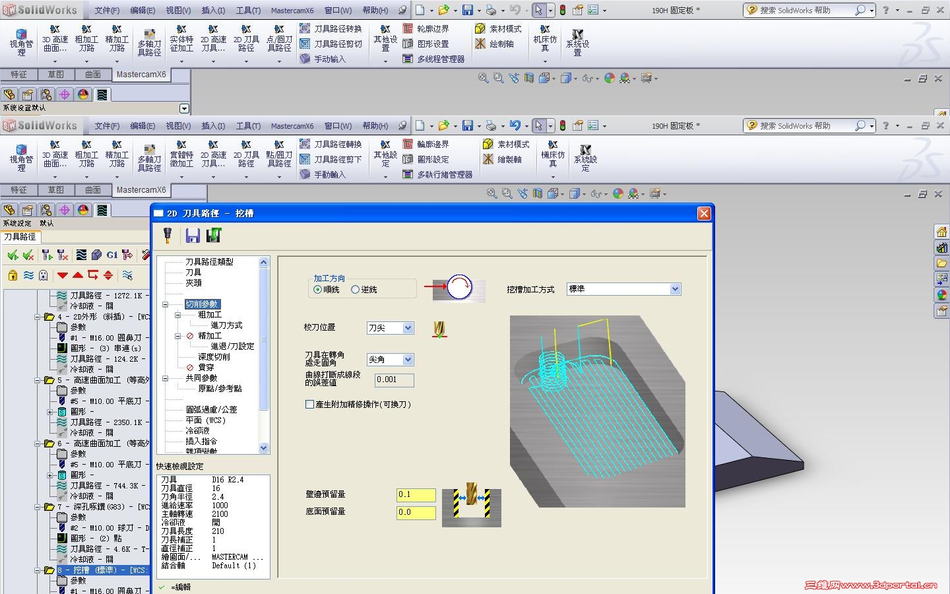
Task: Select the 順銑 radio button
Action: click(318, 290)
